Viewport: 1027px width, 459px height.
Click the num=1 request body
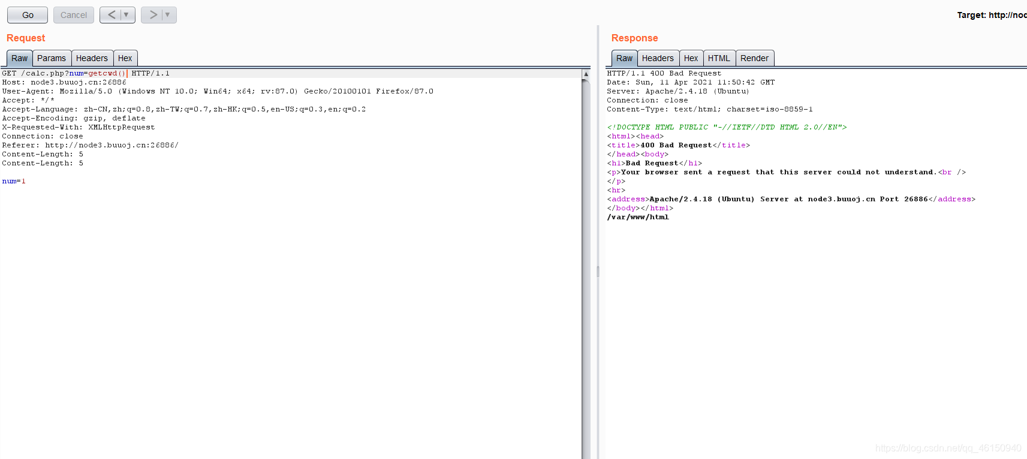[x=14, y=181]
